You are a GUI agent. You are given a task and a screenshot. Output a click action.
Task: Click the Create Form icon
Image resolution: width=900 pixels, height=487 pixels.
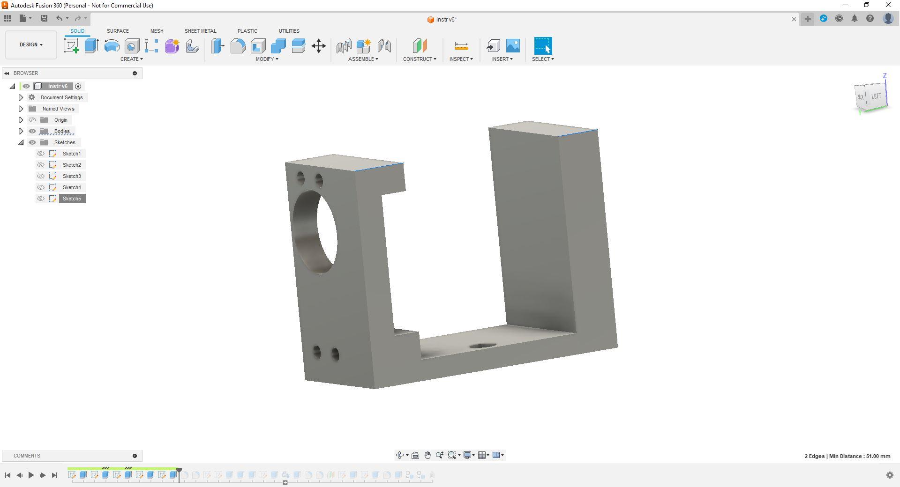point(172,46)
